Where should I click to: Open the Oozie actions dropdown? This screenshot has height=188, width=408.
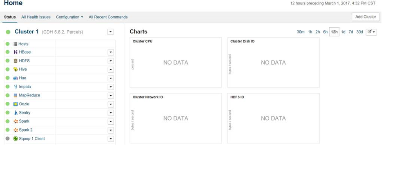point(111,104)
